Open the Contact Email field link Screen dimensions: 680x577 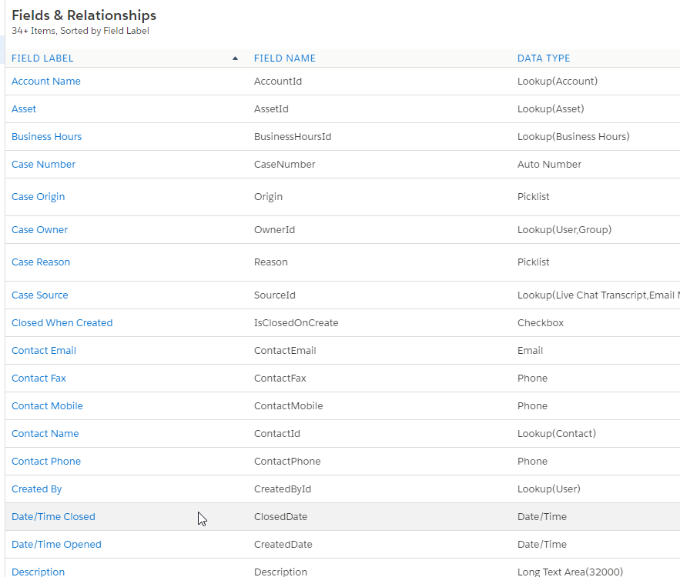(44, 351)
